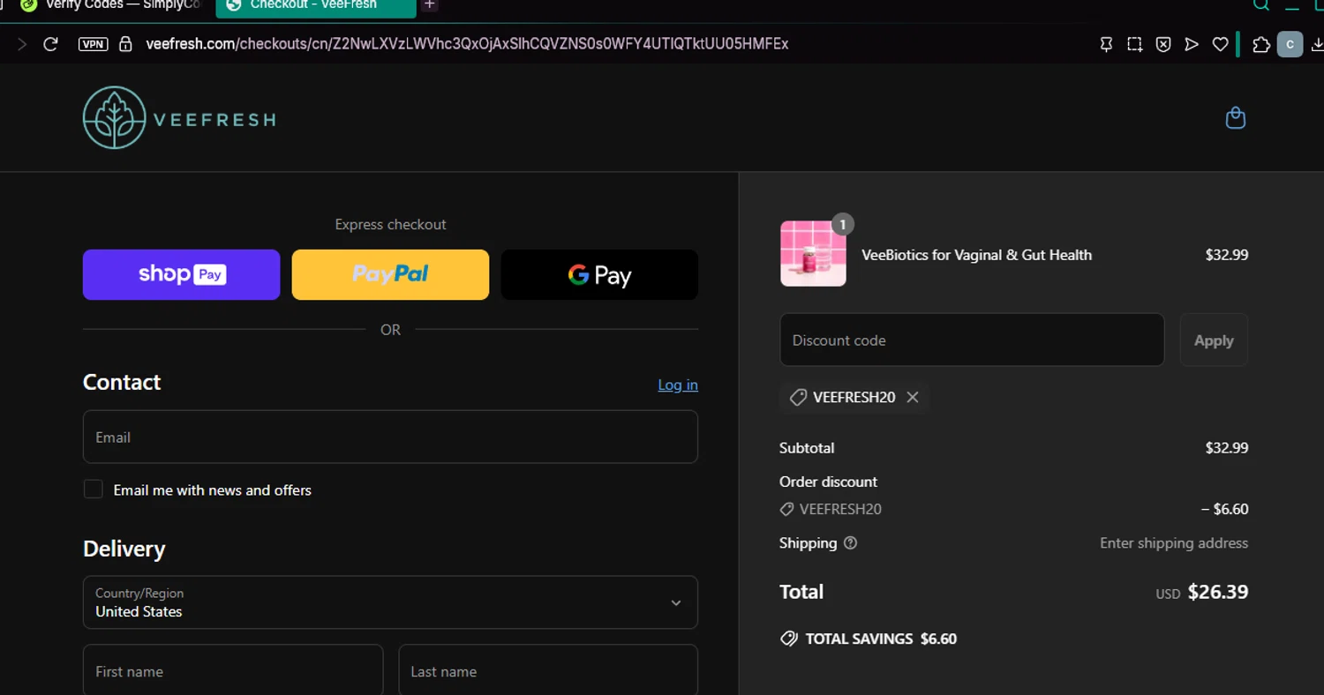Focus the Last name field
1324x695 pixels.
click(x=548, y=670)
